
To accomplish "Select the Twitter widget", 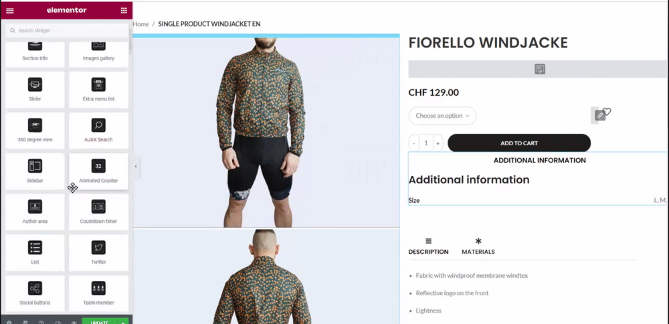I will [98, 253].
